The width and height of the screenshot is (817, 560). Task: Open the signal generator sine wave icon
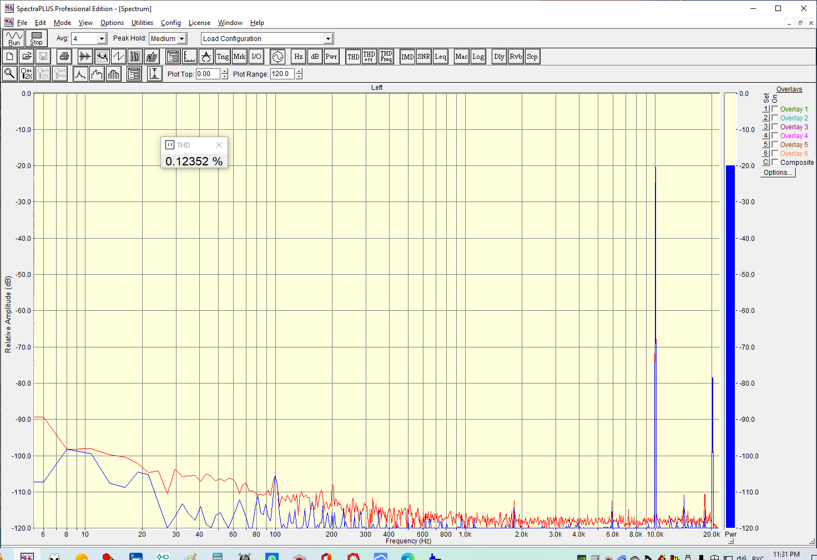coord(278,57)
